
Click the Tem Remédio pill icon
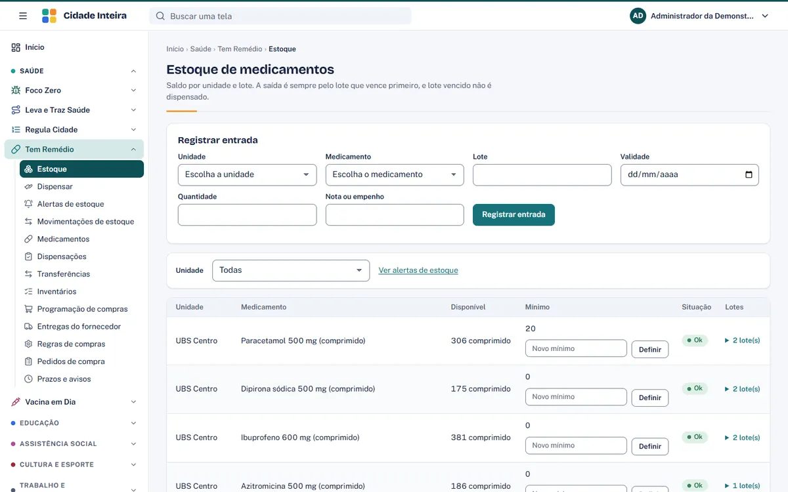16,150
